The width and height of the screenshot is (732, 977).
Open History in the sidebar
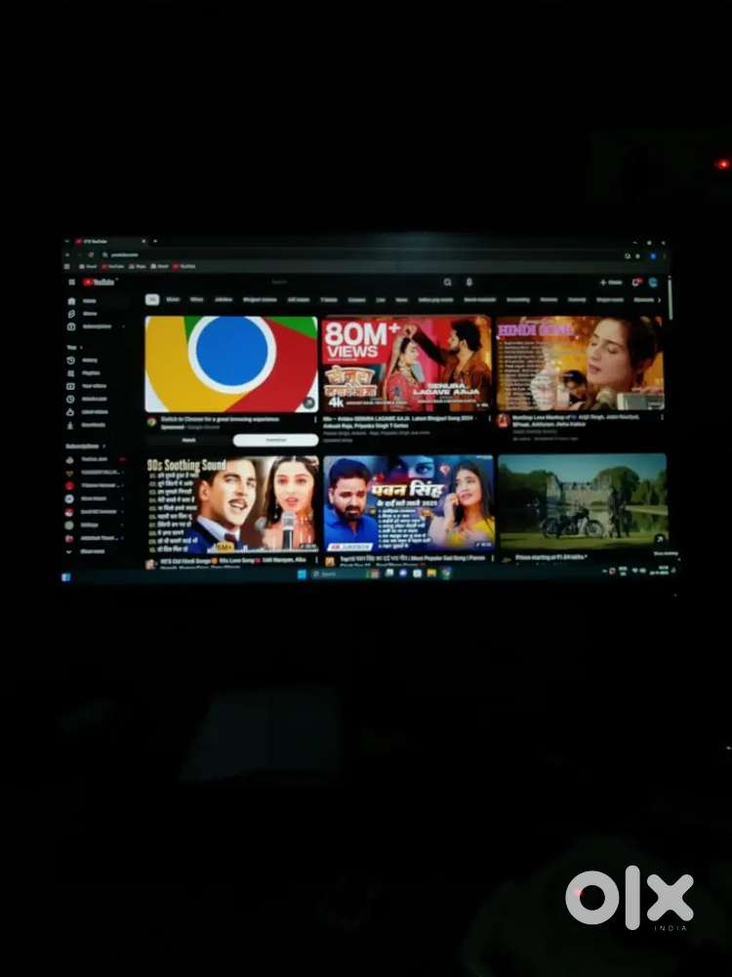pyautogui.click(x=89, y=361)
